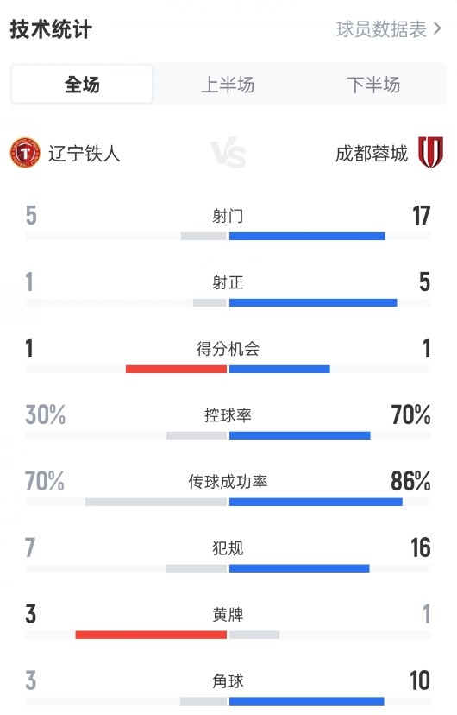This screenshot has width=457, height=715.
Task: Click the 辽宁铁人 team logo
Action: pos(25,153)
